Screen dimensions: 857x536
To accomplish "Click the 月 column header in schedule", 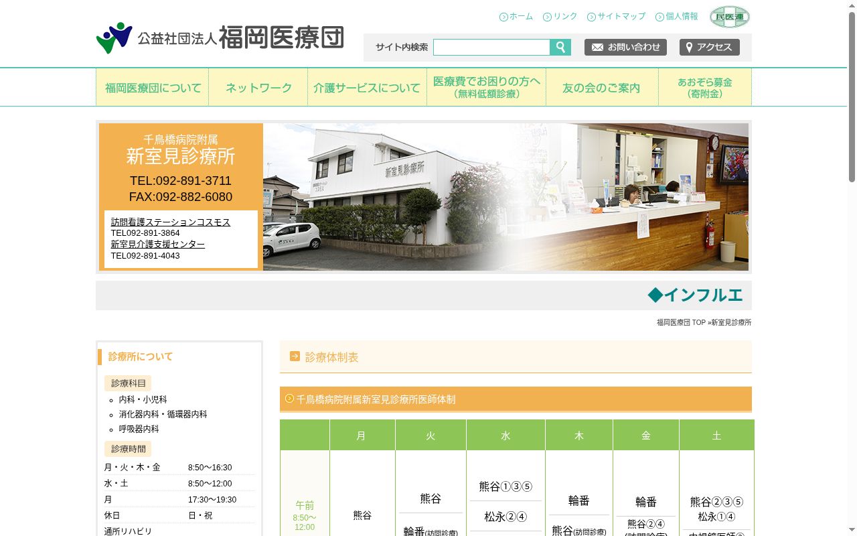I will point(362,435).
